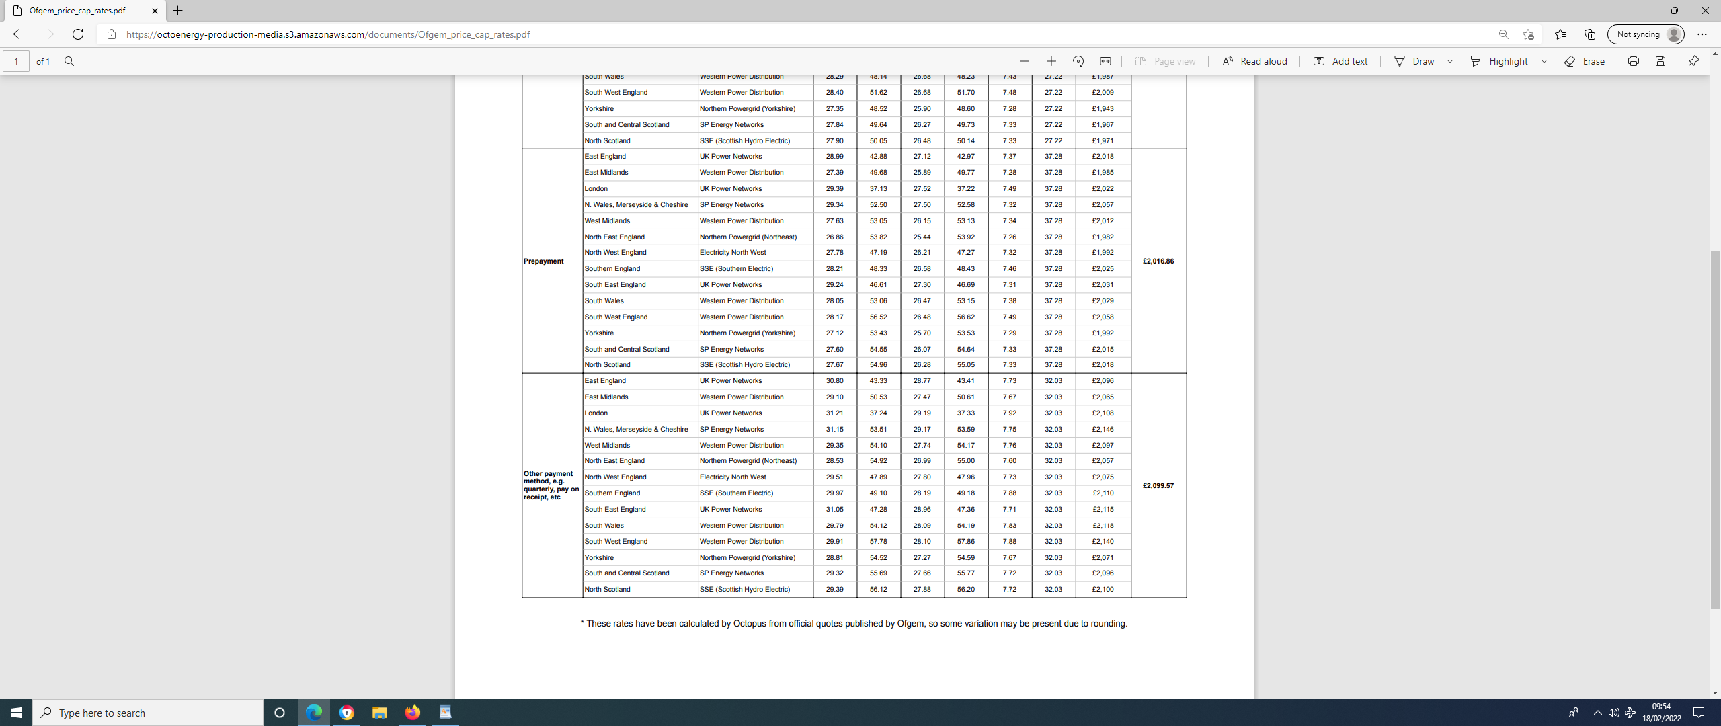Click the browser zoom magnifier icon
1721x726 pixels.
1504,34
